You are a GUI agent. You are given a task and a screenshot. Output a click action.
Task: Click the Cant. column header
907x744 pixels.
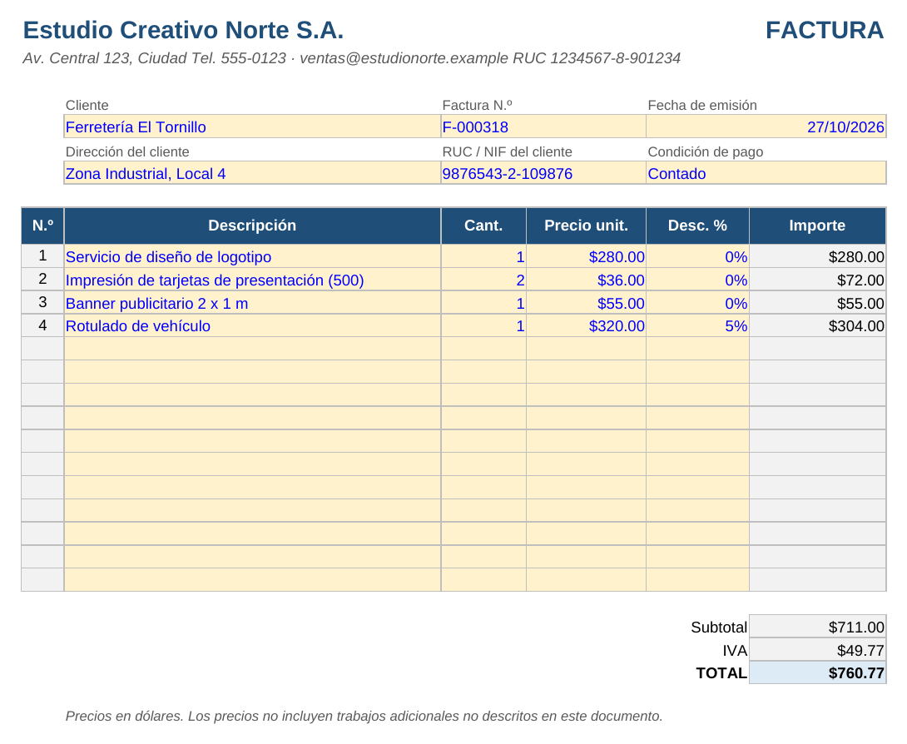(483, 226)
